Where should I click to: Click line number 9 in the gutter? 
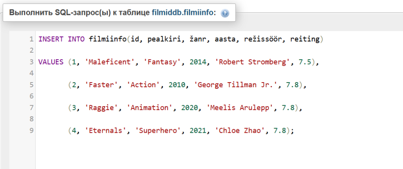[x=31, y=131]
